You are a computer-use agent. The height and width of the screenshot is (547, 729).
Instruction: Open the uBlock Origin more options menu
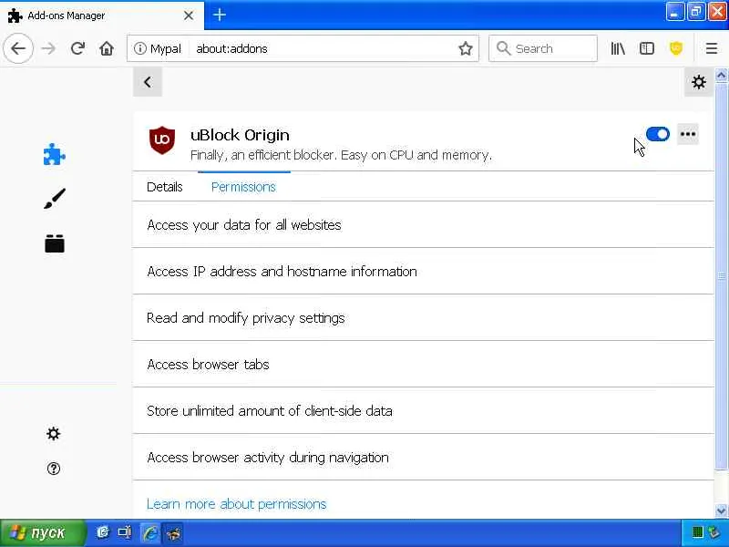[688, 134]
